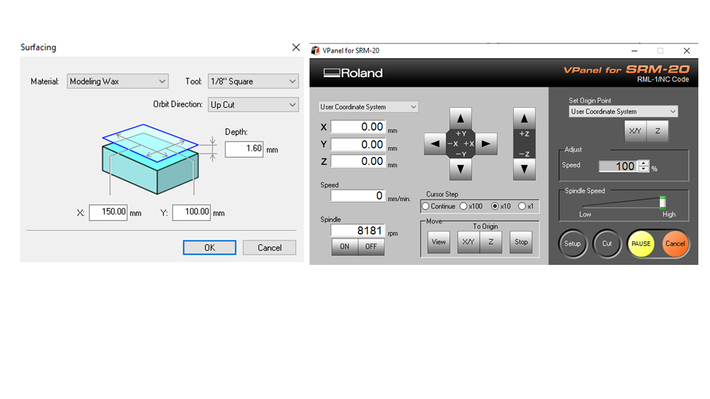Screen dimensions: 710x399
Task: Open the coordinate system dropdown above X Y Z
Action: (368, 107)
